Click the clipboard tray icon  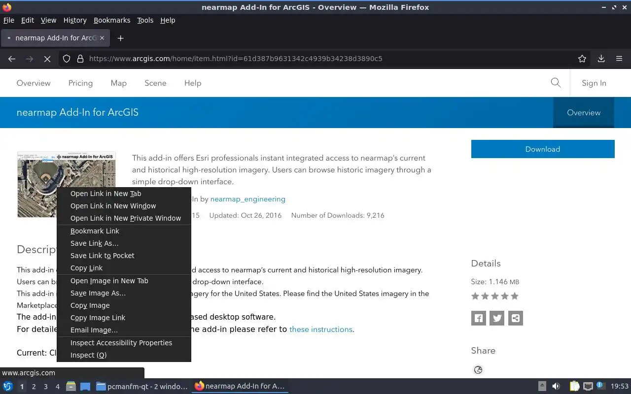pyautogui.click(x=574, y=386)
